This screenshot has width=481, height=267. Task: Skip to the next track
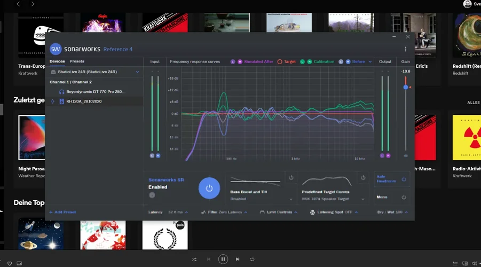pyautogui.click(x=238, y=259)
